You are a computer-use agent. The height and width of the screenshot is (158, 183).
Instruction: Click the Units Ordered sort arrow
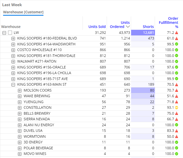(x=128, y=27)
